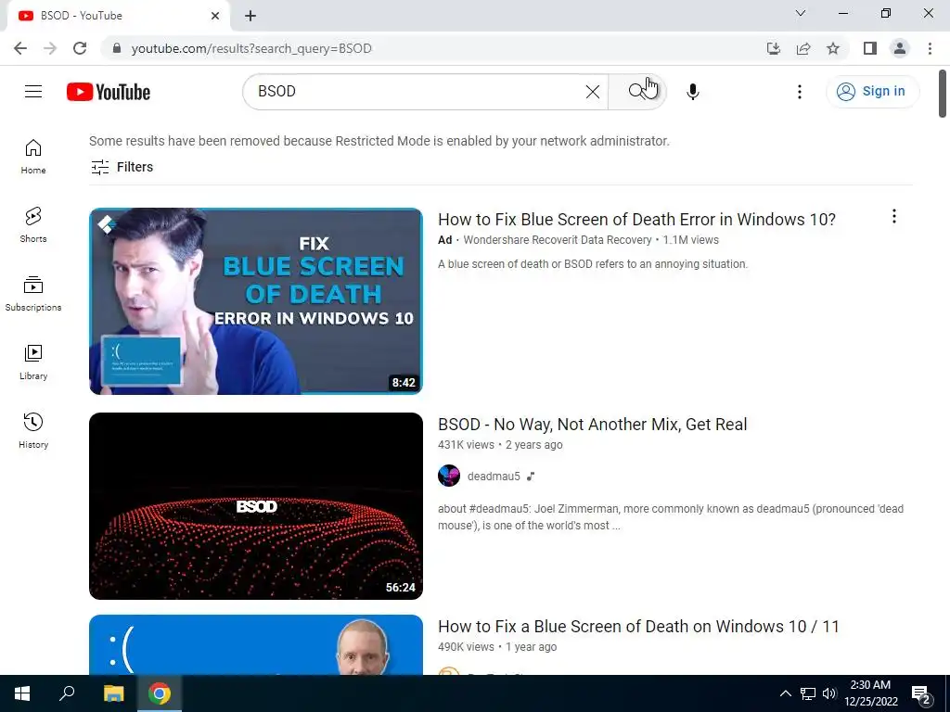The height and width of the screenshot is (712, 950).
Task: Open Windows taskbar search
Action: pos(67,693)
